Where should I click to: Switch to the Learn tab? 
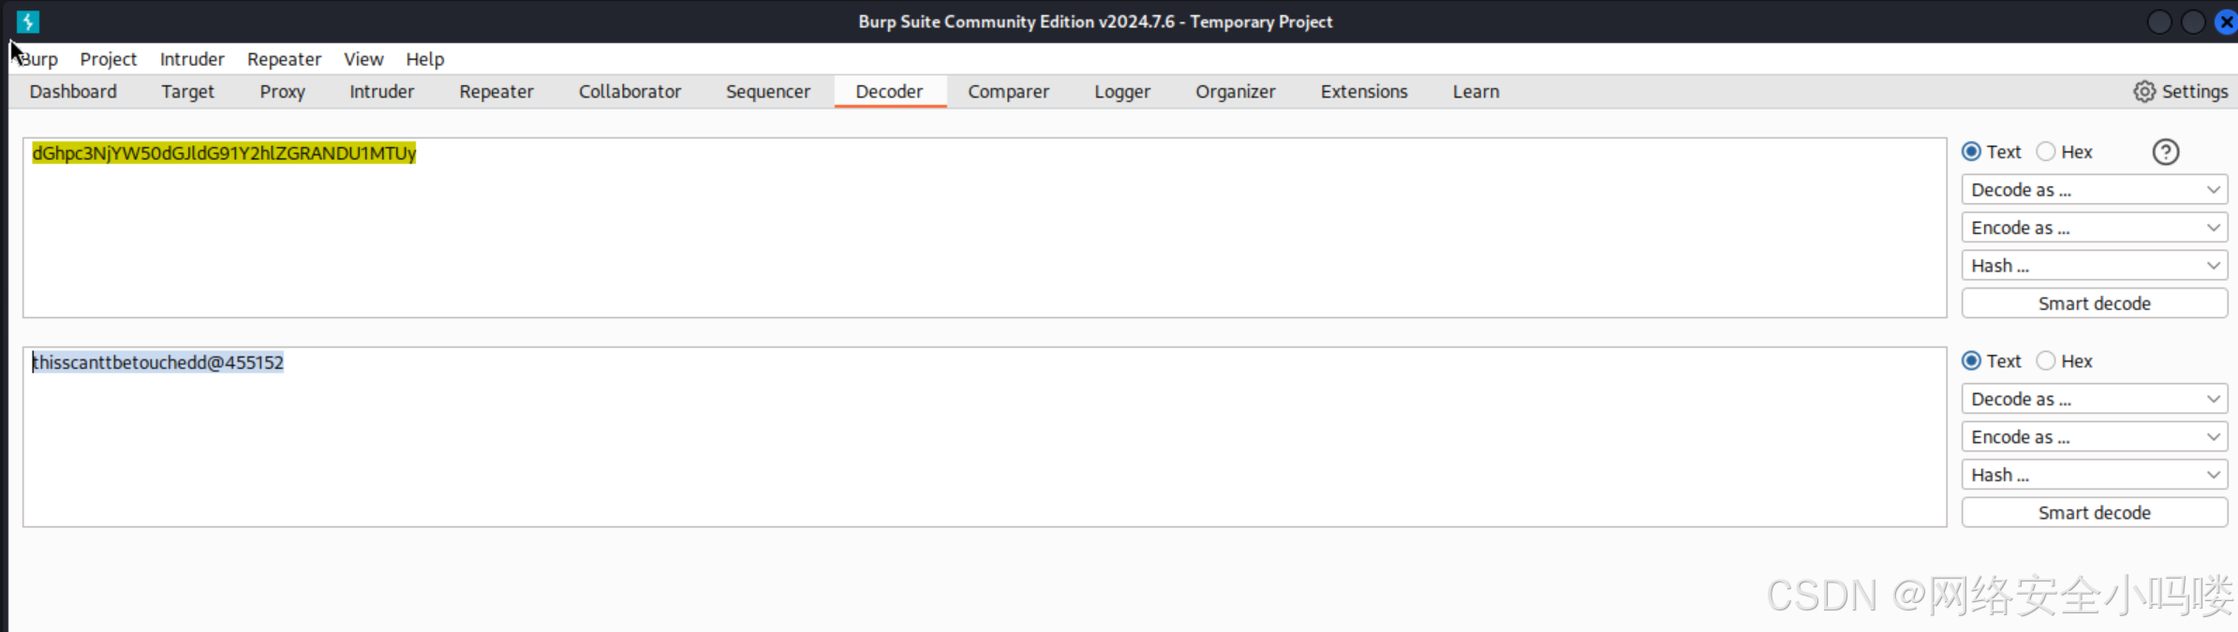[1475, 92]
